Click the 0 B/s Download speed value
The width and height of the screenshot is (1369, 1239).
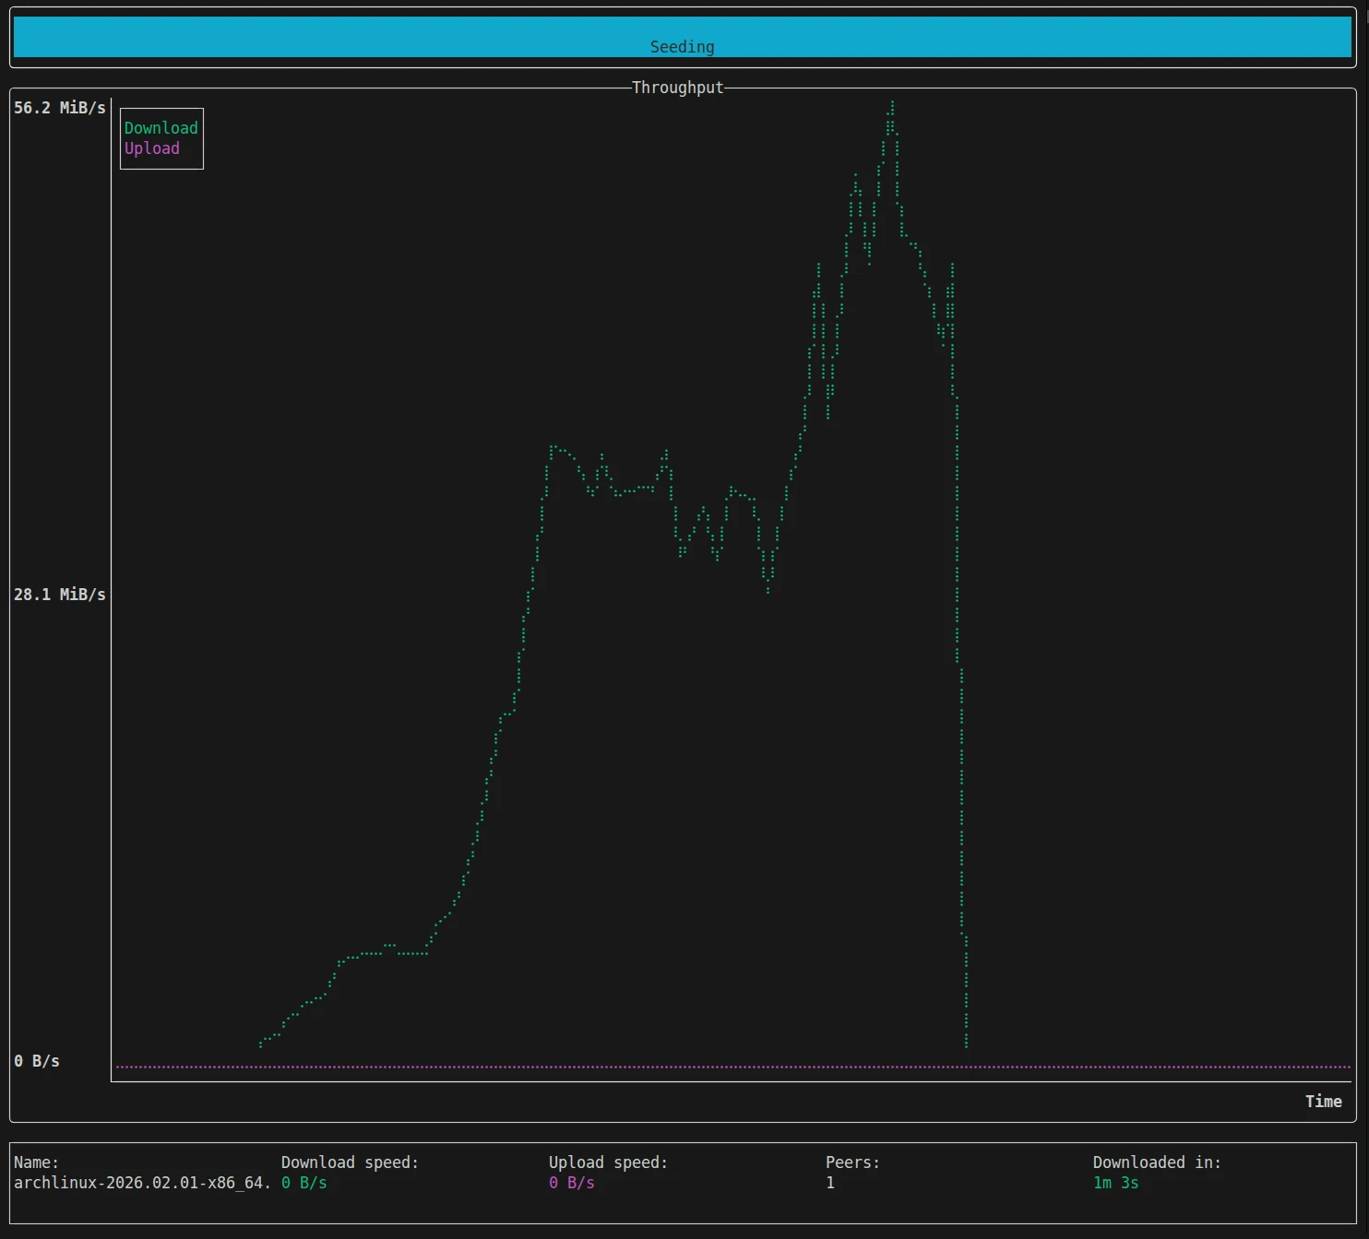(304, 1183)
